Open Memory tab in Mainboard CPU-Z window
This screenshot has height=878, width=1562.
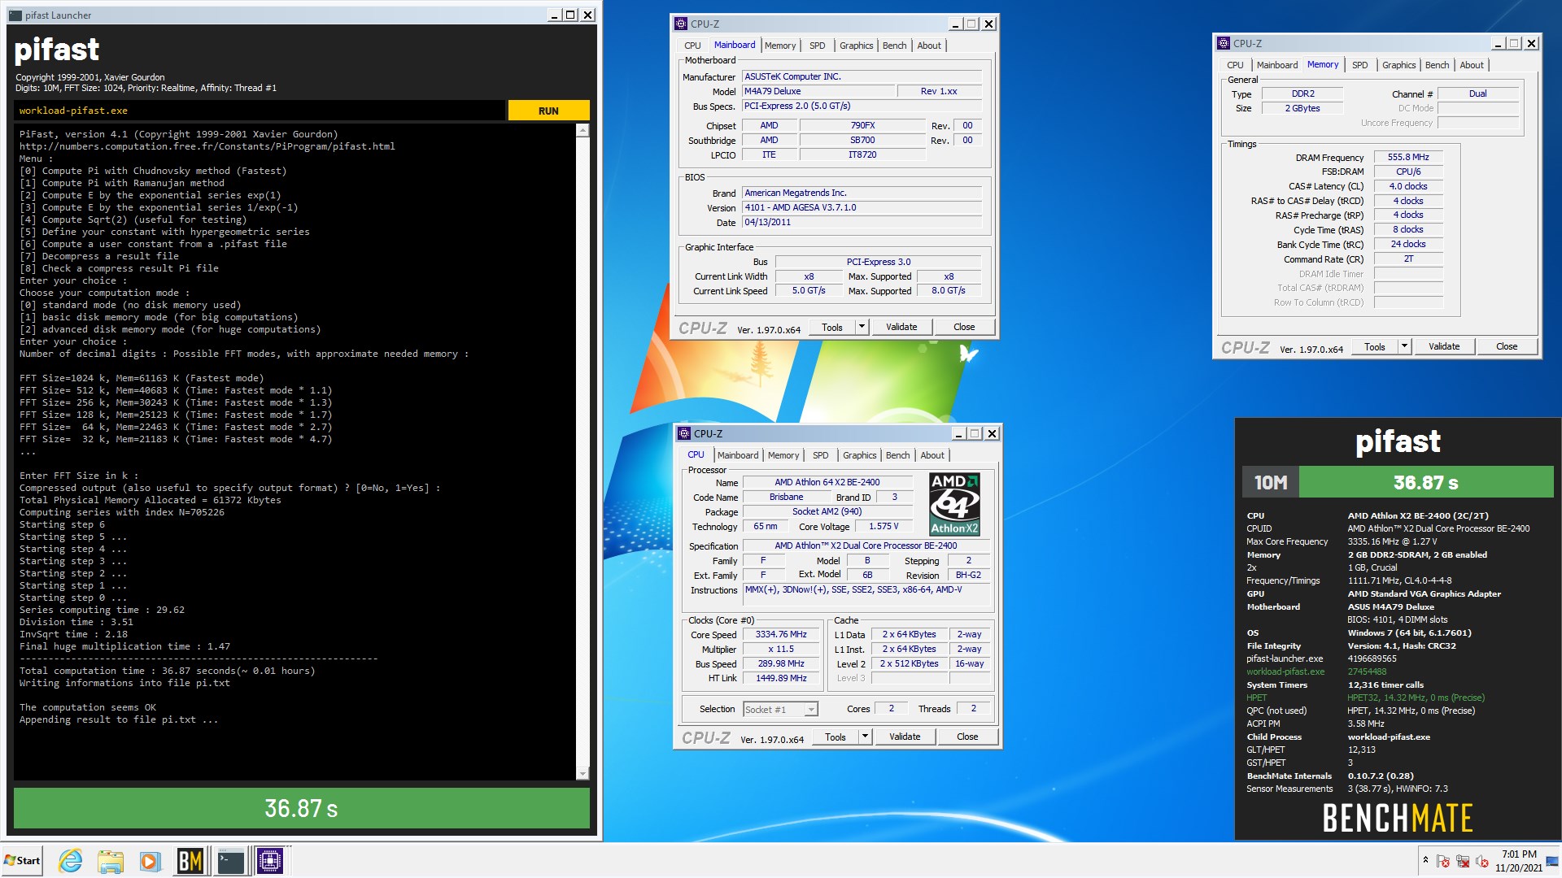coord(780,46)
